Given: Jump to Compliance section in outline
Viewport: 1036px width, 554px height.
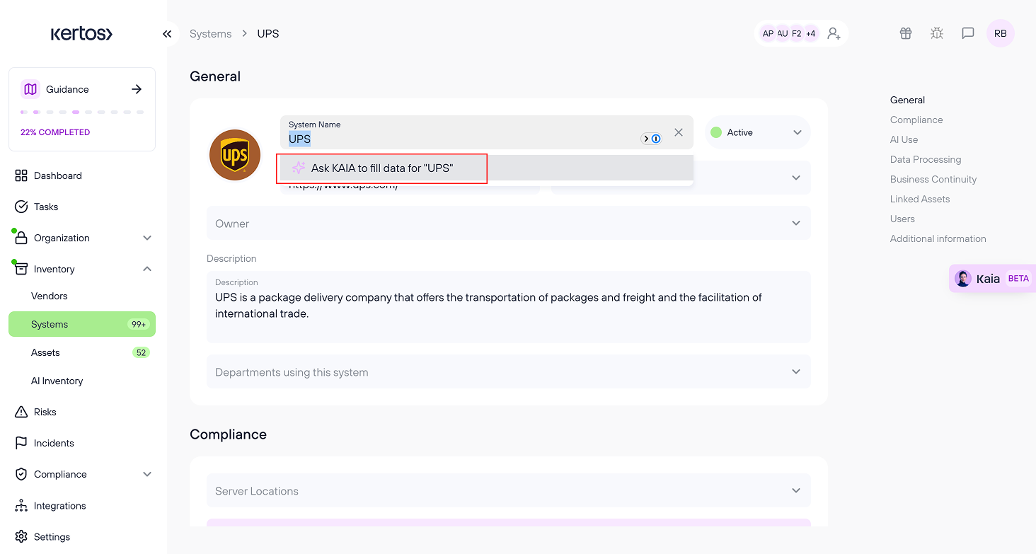Looking at the screenshot, I should tap(916, 120).
